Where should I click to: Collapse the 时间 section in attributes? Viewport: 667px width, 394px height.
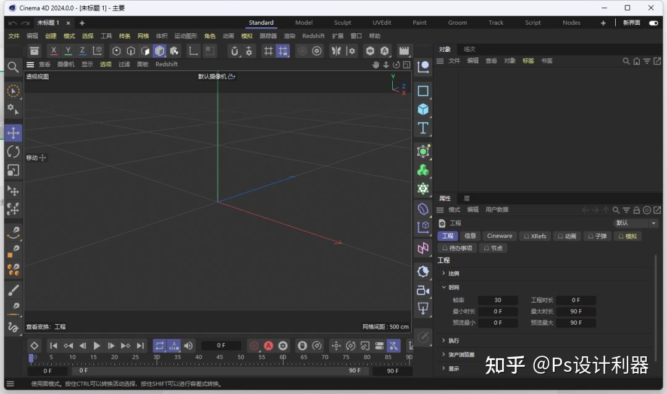click(451, 287)
